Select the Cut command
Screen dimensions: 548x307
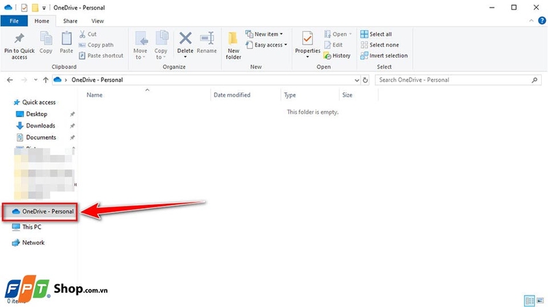pyautogui.click(x=88, y=34)
